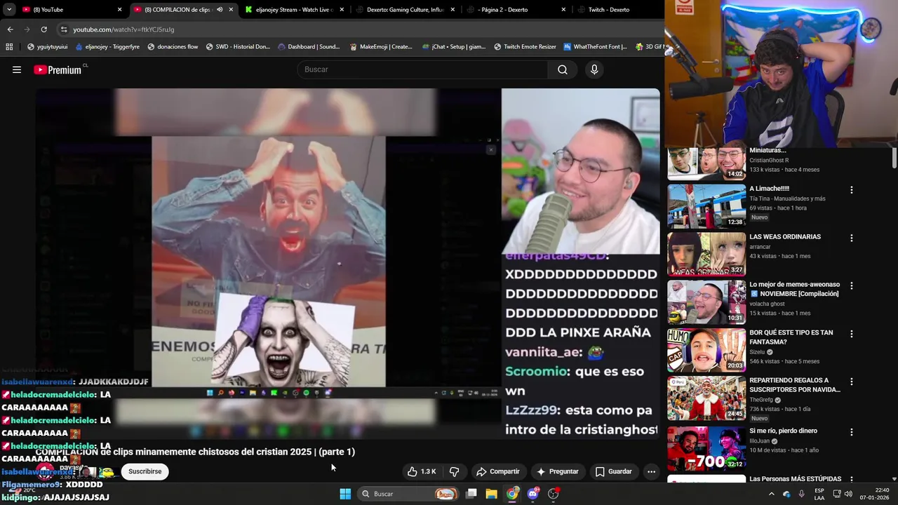
Task: Open SWD - Historial Don bookmark
Action: (x=238, y=47)
